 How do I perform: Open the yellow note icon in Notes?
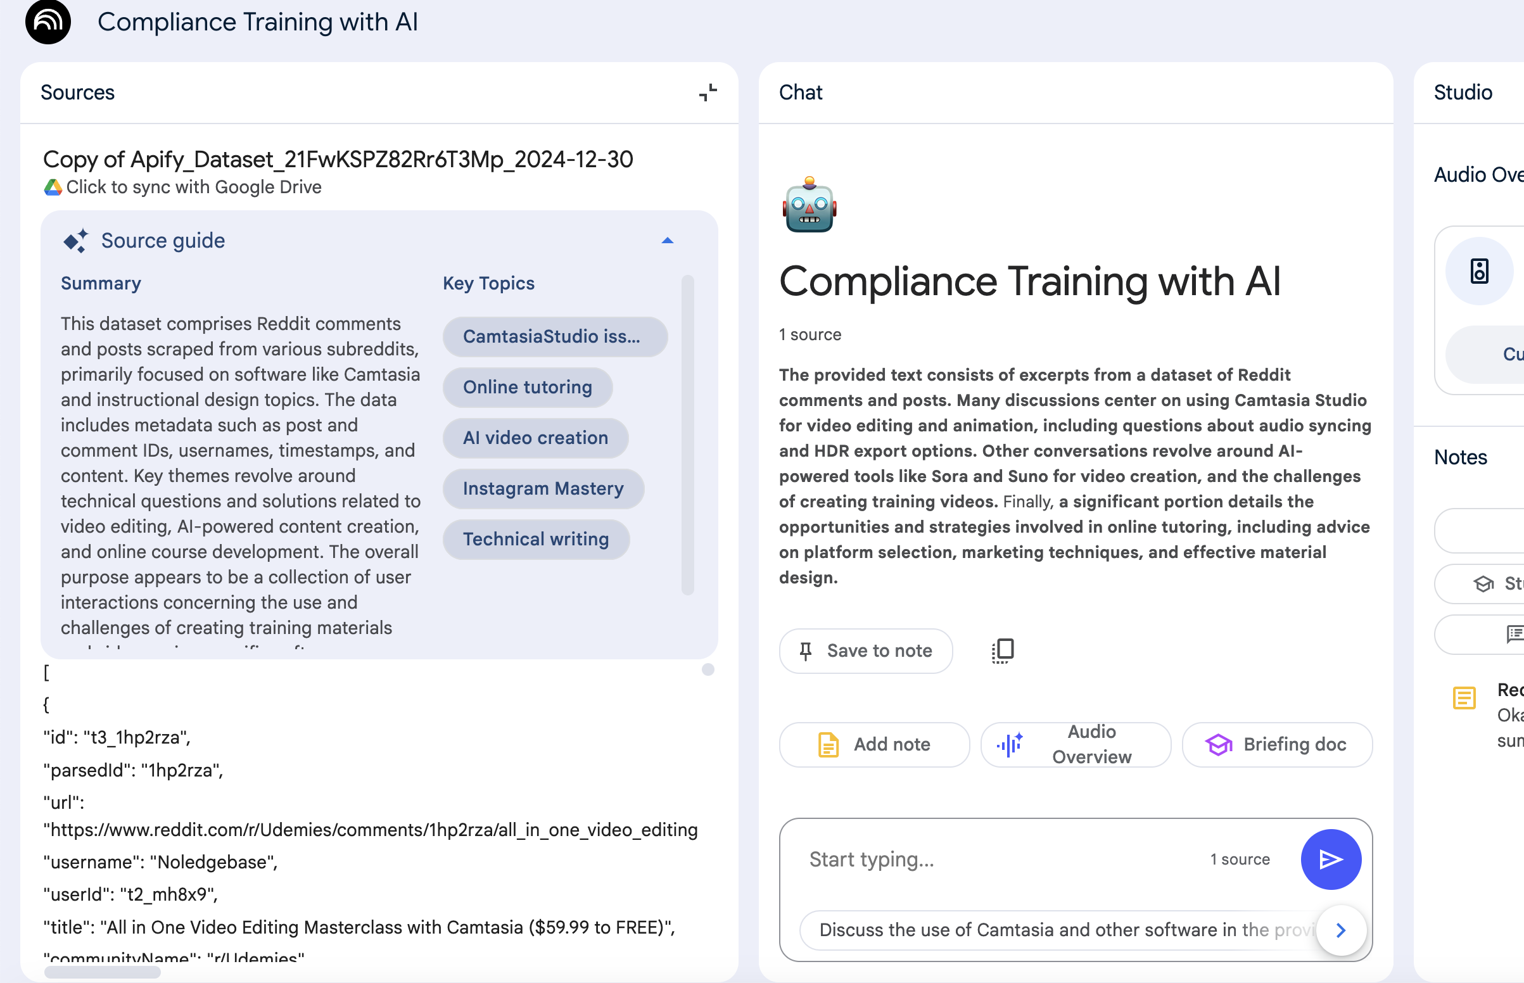(x=1464, y=698)
